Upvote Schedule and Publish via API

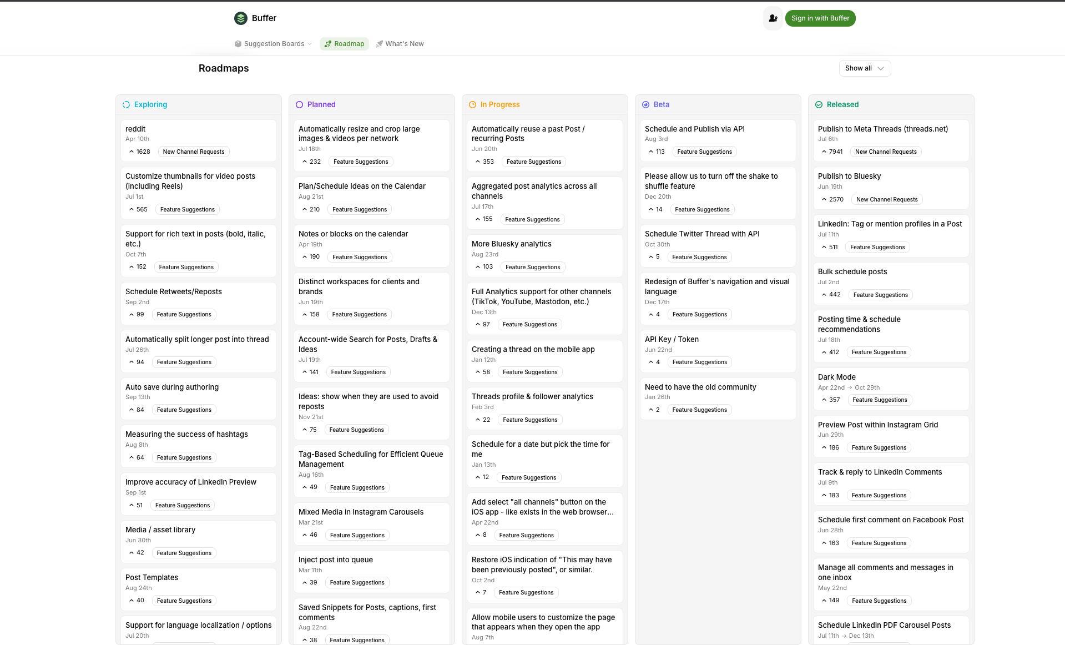point(657,152)
